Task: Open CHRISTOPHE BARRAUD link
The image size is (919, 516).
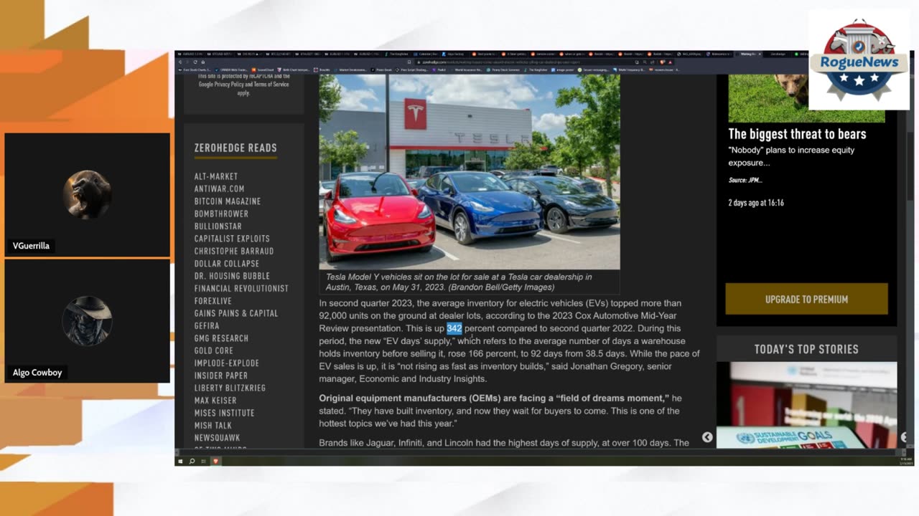Action: click(x=233, y=251)
